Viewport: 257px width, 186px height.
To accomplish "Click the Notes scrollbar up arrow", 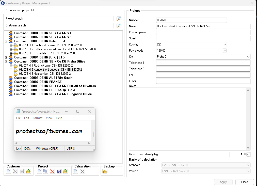I will pyautogui.click(x=248, y=90).
